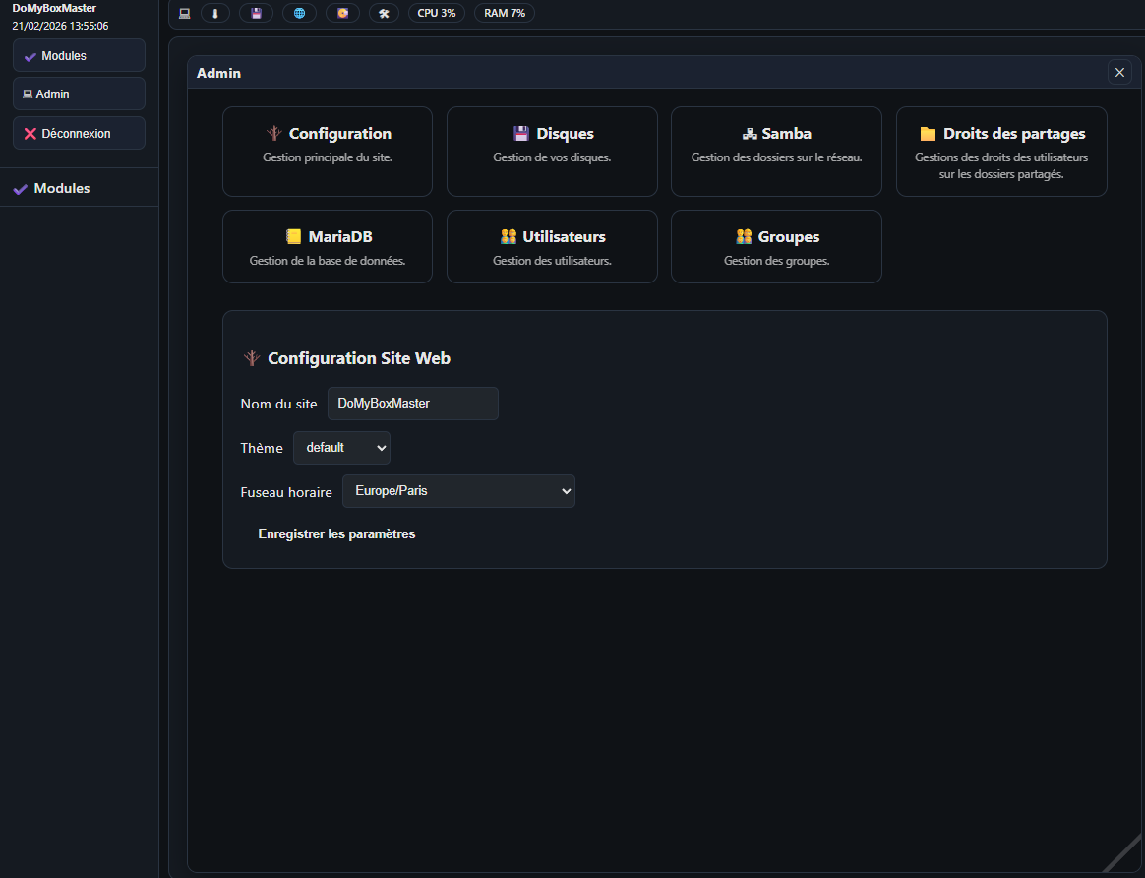
Task: Click the computer icon in top bar
Action: click(x=184, y=14)
